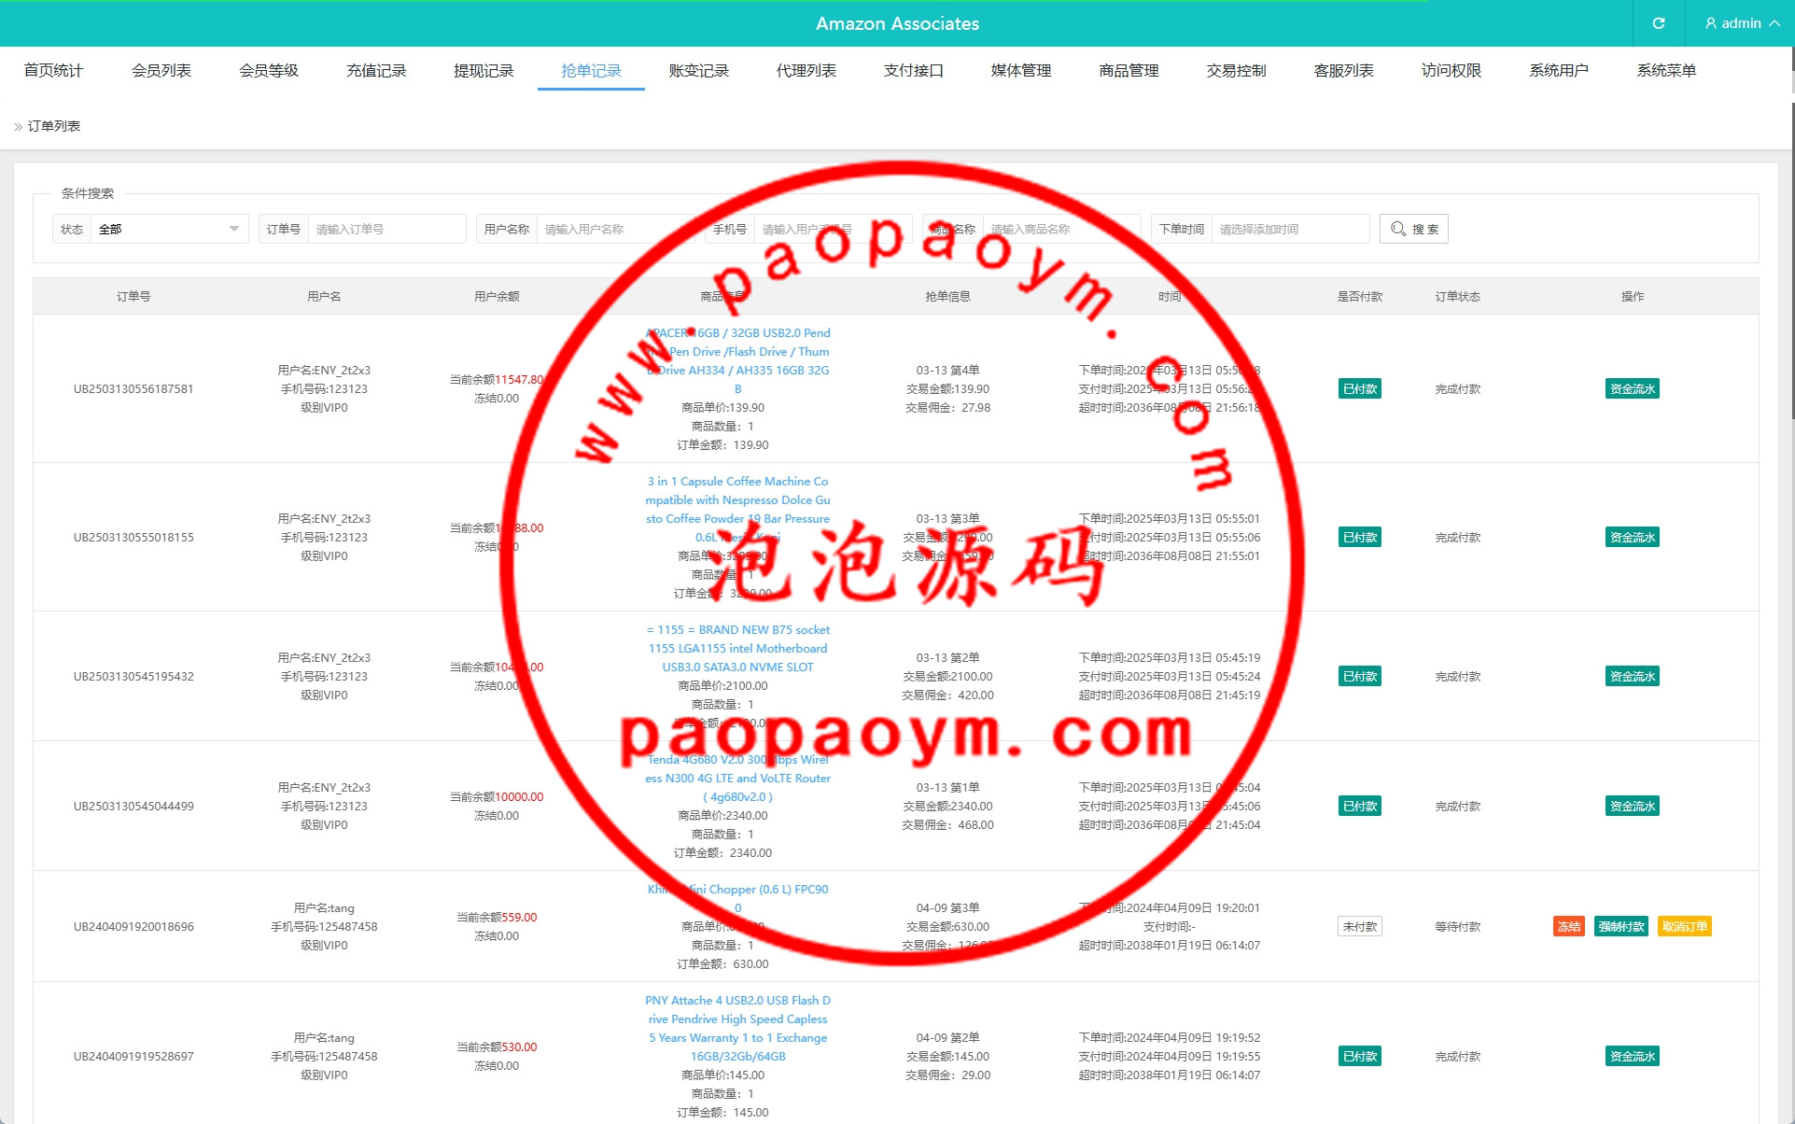Click 订单列表 breadcrumb
The height and width of the screenshot is (1124, 1795).
point(54,126)
